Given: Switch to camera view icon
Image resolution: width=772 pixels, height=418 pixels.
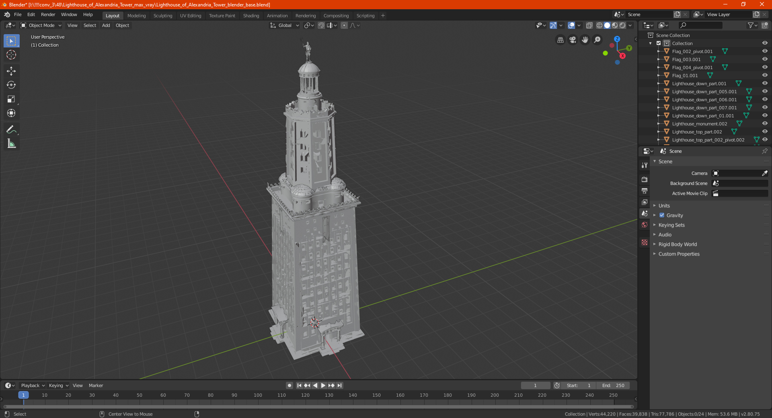Looking at the screenshot, I should tap(573, 40).
